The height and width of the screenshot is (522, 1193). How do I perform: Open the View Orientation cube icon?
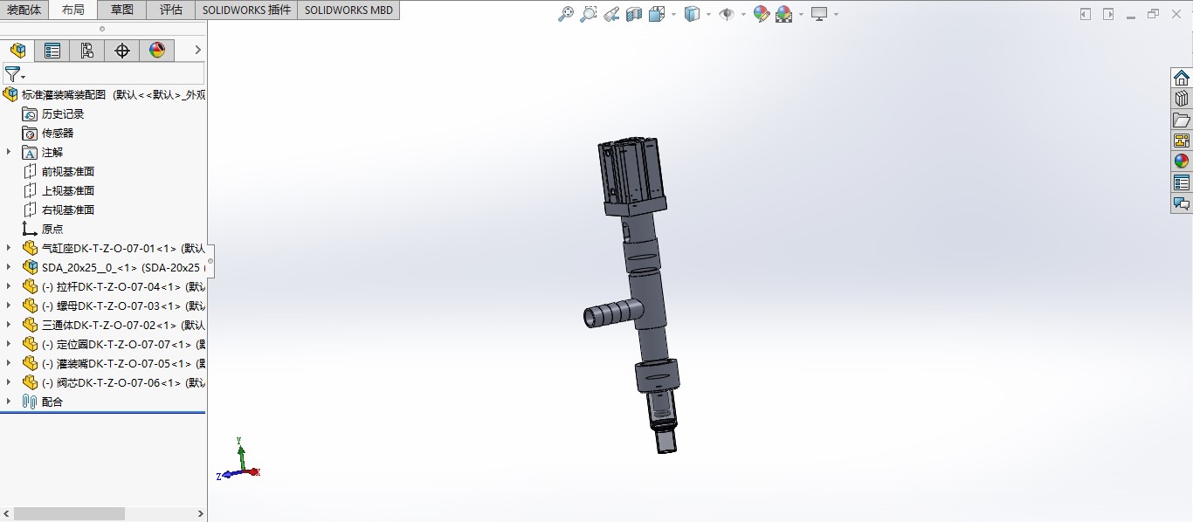[x=656, y=14]
